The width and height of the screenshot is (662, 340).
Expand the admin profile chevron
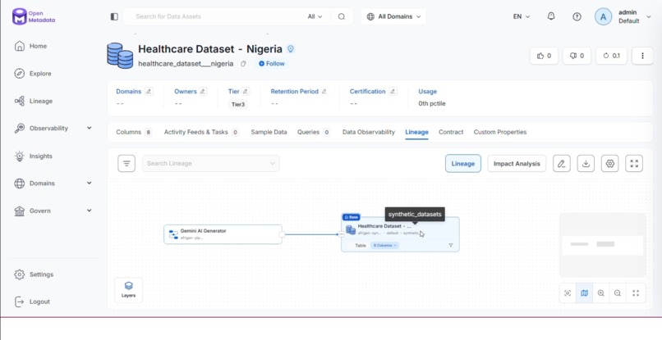click(x=649, y=17)
